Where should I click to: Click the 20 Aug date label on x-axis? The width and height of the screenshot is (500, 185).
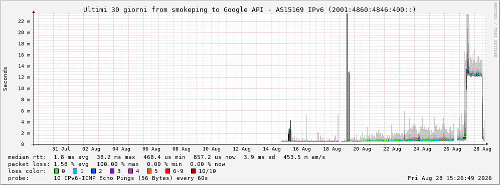click(x=362, y=148)
